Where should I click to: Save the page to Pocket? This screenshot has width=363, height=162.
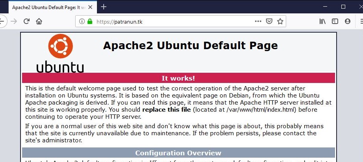point(269,21)
